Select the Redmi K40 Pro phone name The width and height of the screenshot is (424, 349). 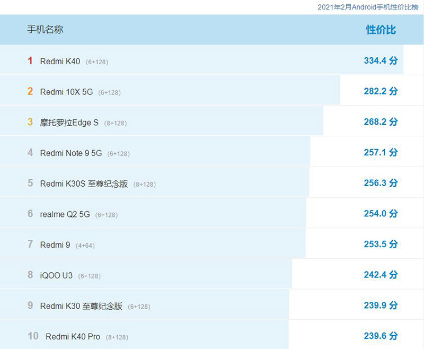[x=73, y=337]
